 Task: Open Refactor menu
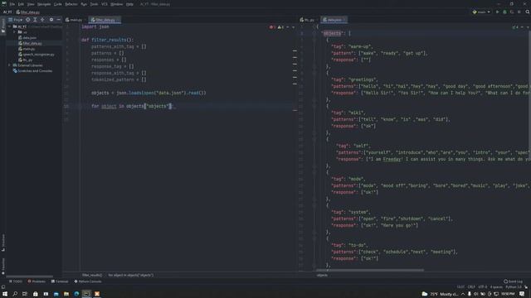coord(71,4)
